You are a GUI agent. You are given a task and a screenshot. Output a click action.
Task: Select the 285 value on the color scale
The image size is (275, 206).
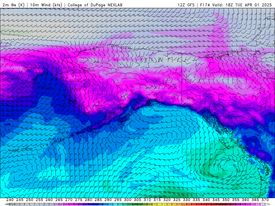[98, 200]
